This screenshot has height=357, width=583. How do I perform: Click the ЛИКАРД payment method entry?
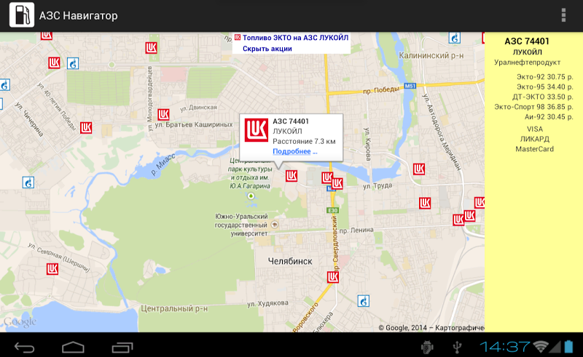[535, 139]
